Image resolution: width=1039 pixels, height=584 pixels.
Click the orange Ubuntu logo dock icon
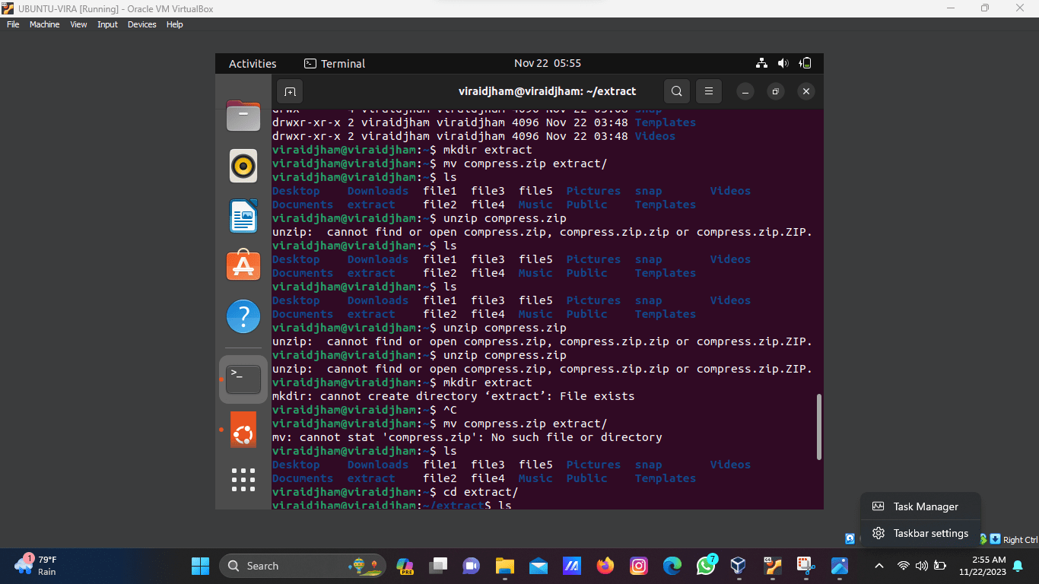[243, 430]
